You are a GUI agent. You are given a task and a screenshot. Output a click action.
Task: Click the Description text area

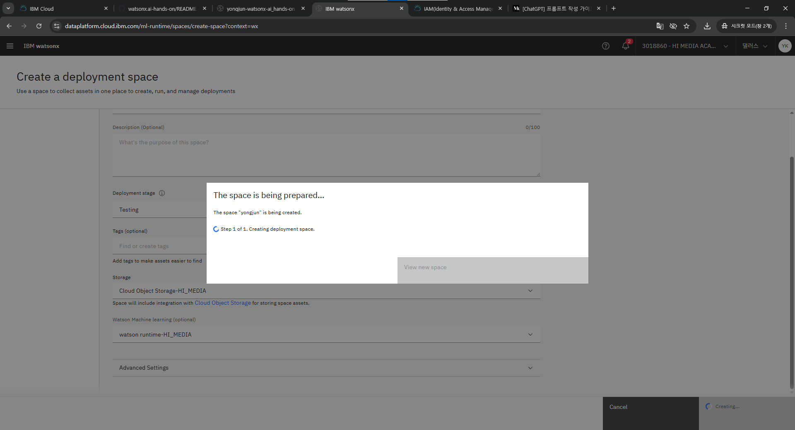[x=326, y=155]
